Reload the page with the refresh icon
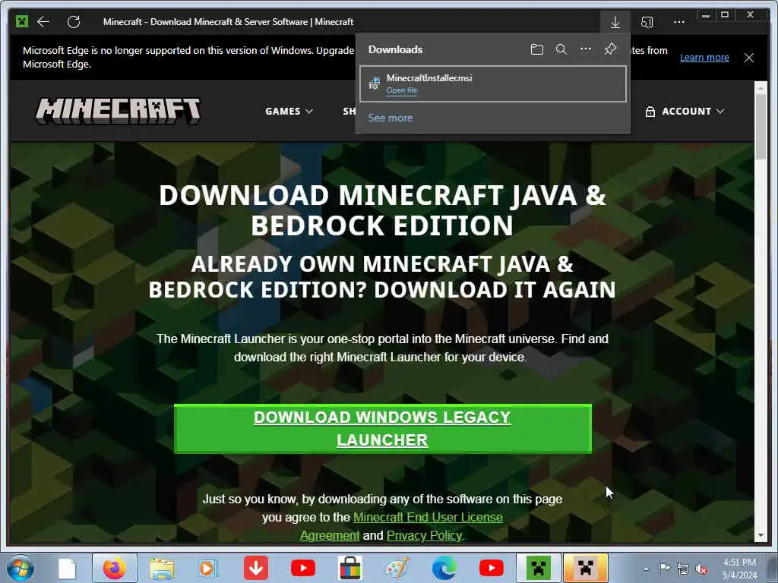The image size is (778, 583). click(74, 22)
